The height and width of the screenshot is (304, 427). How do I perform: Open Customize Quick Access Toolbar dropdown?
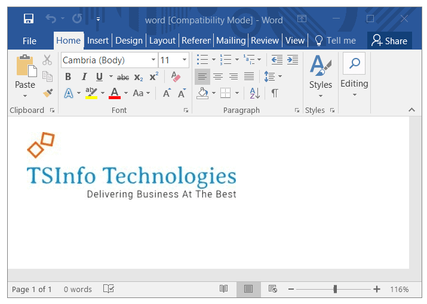point(98,19)
